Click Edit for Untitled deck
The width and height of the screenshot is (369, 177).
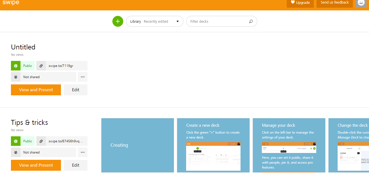[x=76, y=90]
